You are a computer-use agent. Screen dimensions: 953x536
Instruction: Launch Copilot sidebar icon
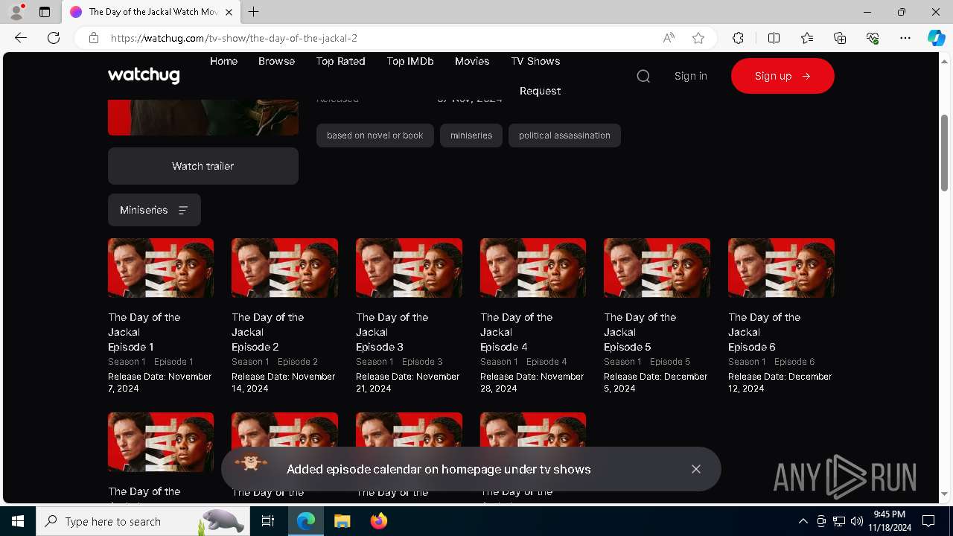pos(936,38)
